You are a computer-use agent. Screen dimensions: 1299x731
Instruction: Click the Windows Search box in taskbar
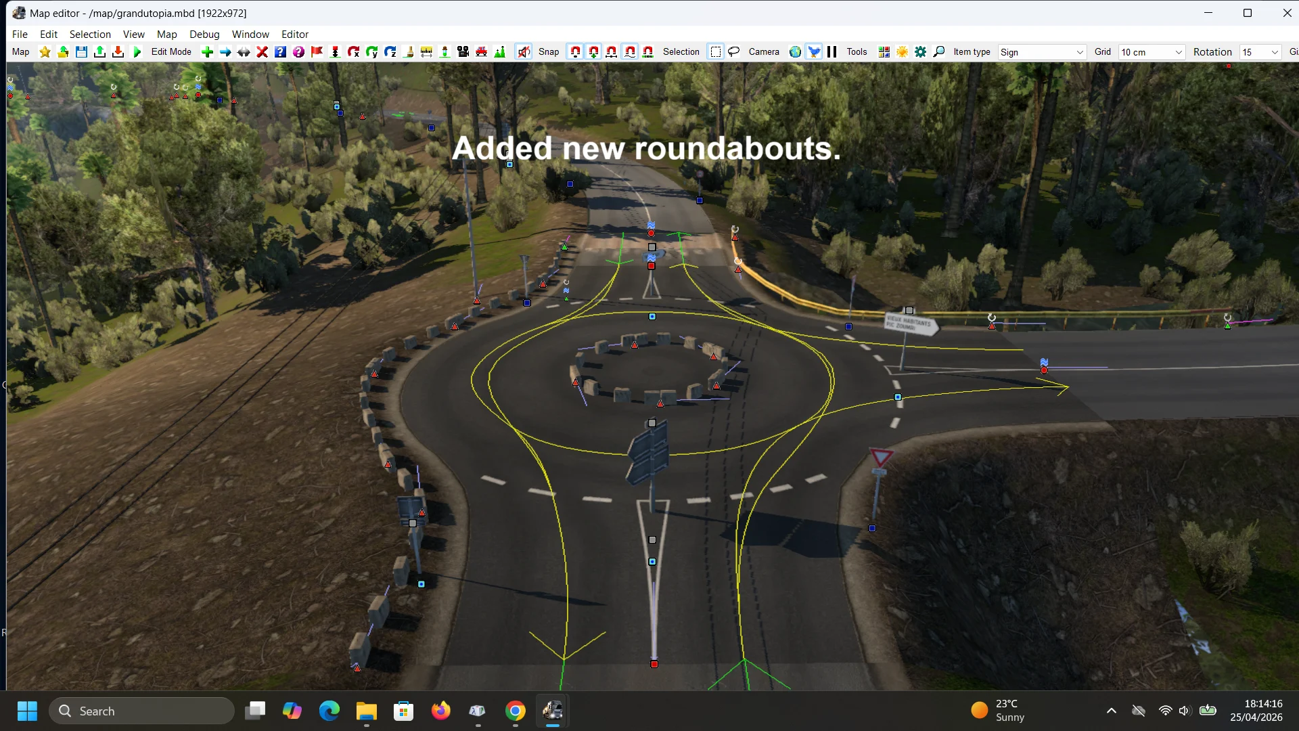click(x=142, y=711)
